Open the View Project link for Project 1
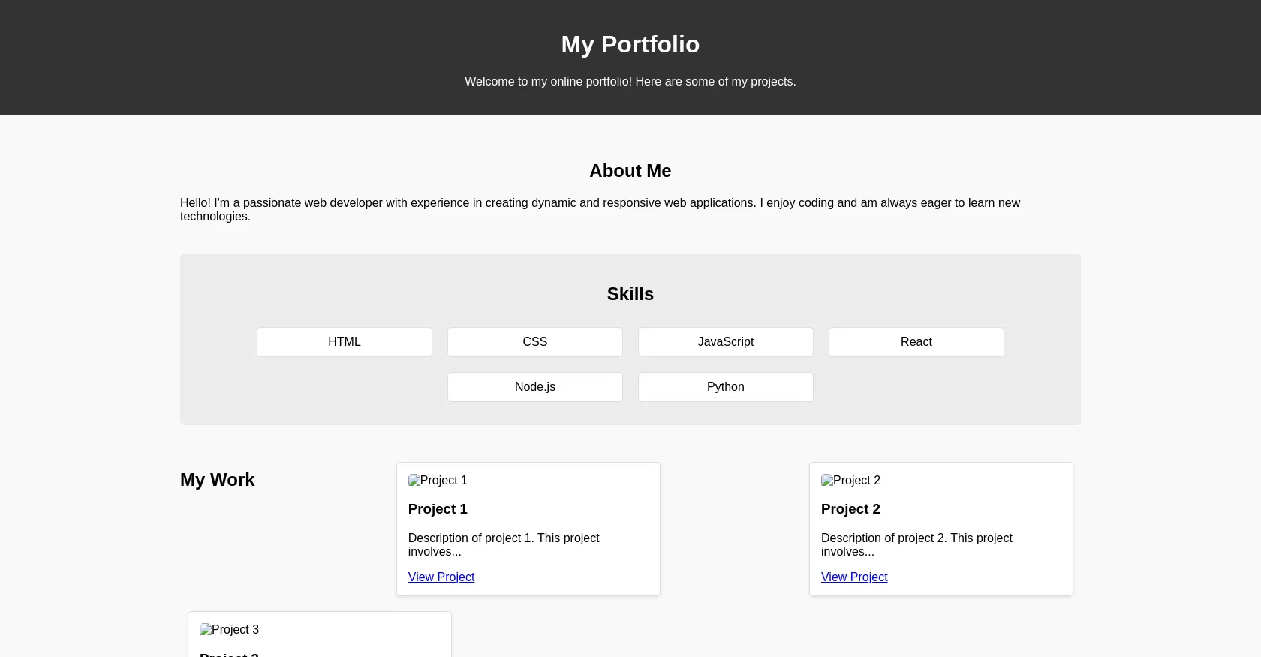This screenshot has height=657, width=1261. pos(441,577)
